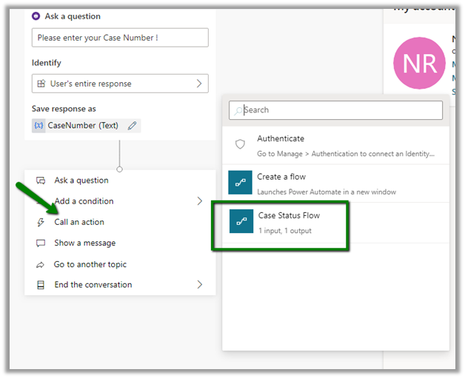This screenshot has height=378, width=465.
Task: Click the CaseNumber variable icon
Action: [39, 126]
